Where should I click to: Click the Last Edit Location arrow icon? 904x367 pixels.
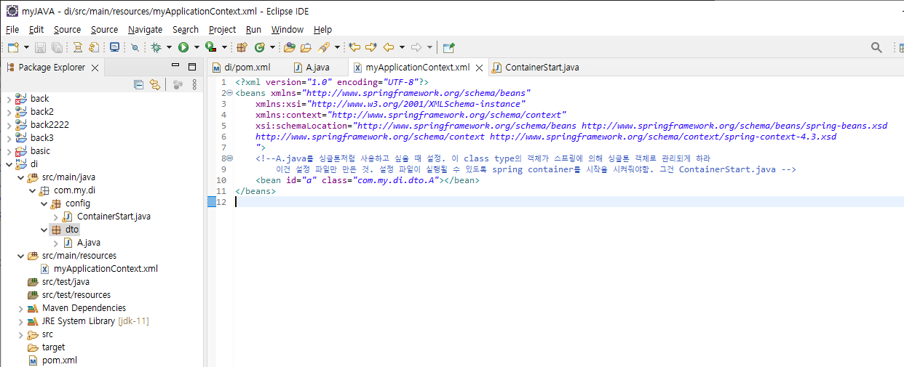click(x=354, y=47)
